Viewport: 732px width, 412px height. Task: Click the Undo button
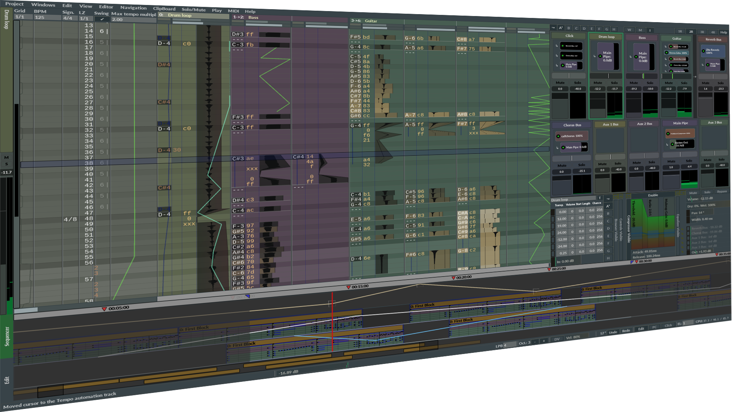[x=613, y=332]
